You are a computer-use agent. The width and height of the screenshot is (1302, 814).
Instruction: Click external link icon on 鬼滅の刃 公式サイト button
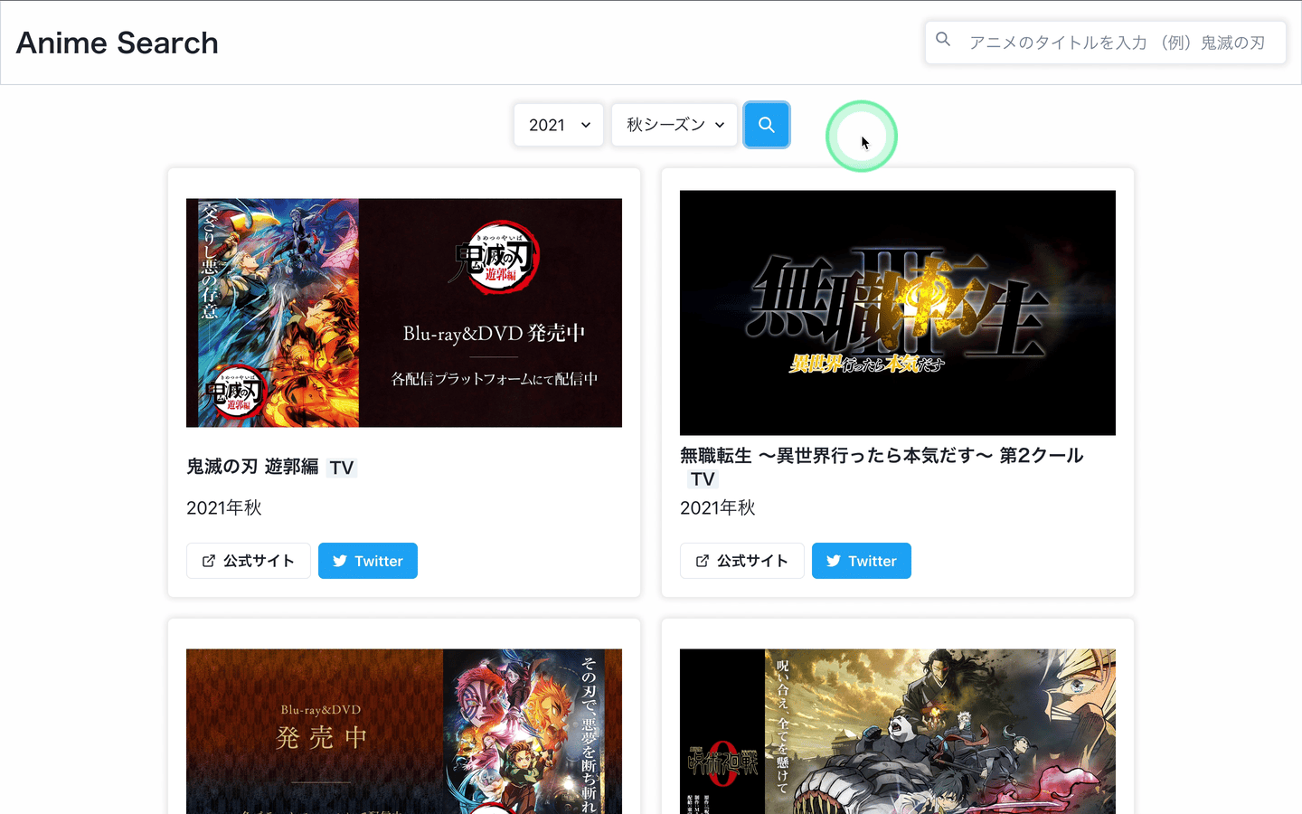[209, 561]
